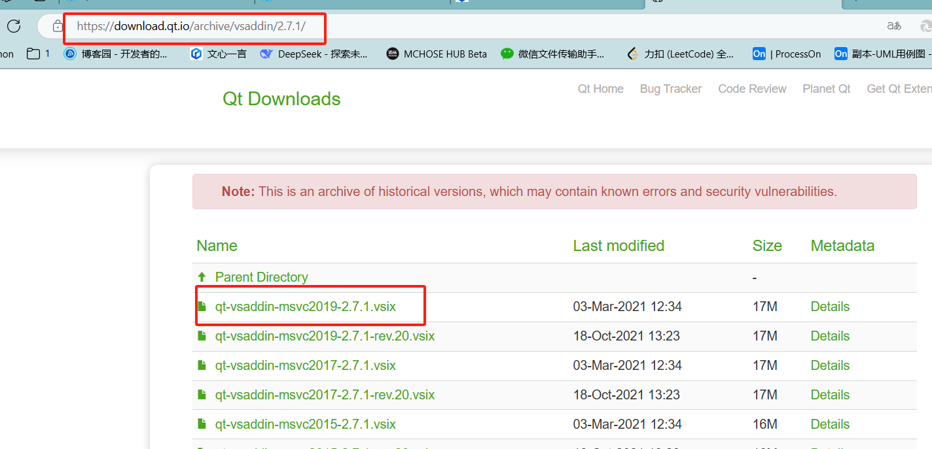The width and height of the screenshot is (932, 449).
Task: Click the Metadata column header
Action: click(842, 246)
